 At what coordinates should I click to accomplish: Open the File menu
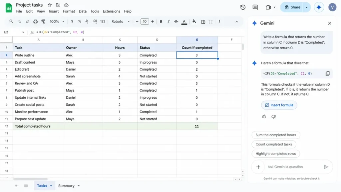click(19, 11)
